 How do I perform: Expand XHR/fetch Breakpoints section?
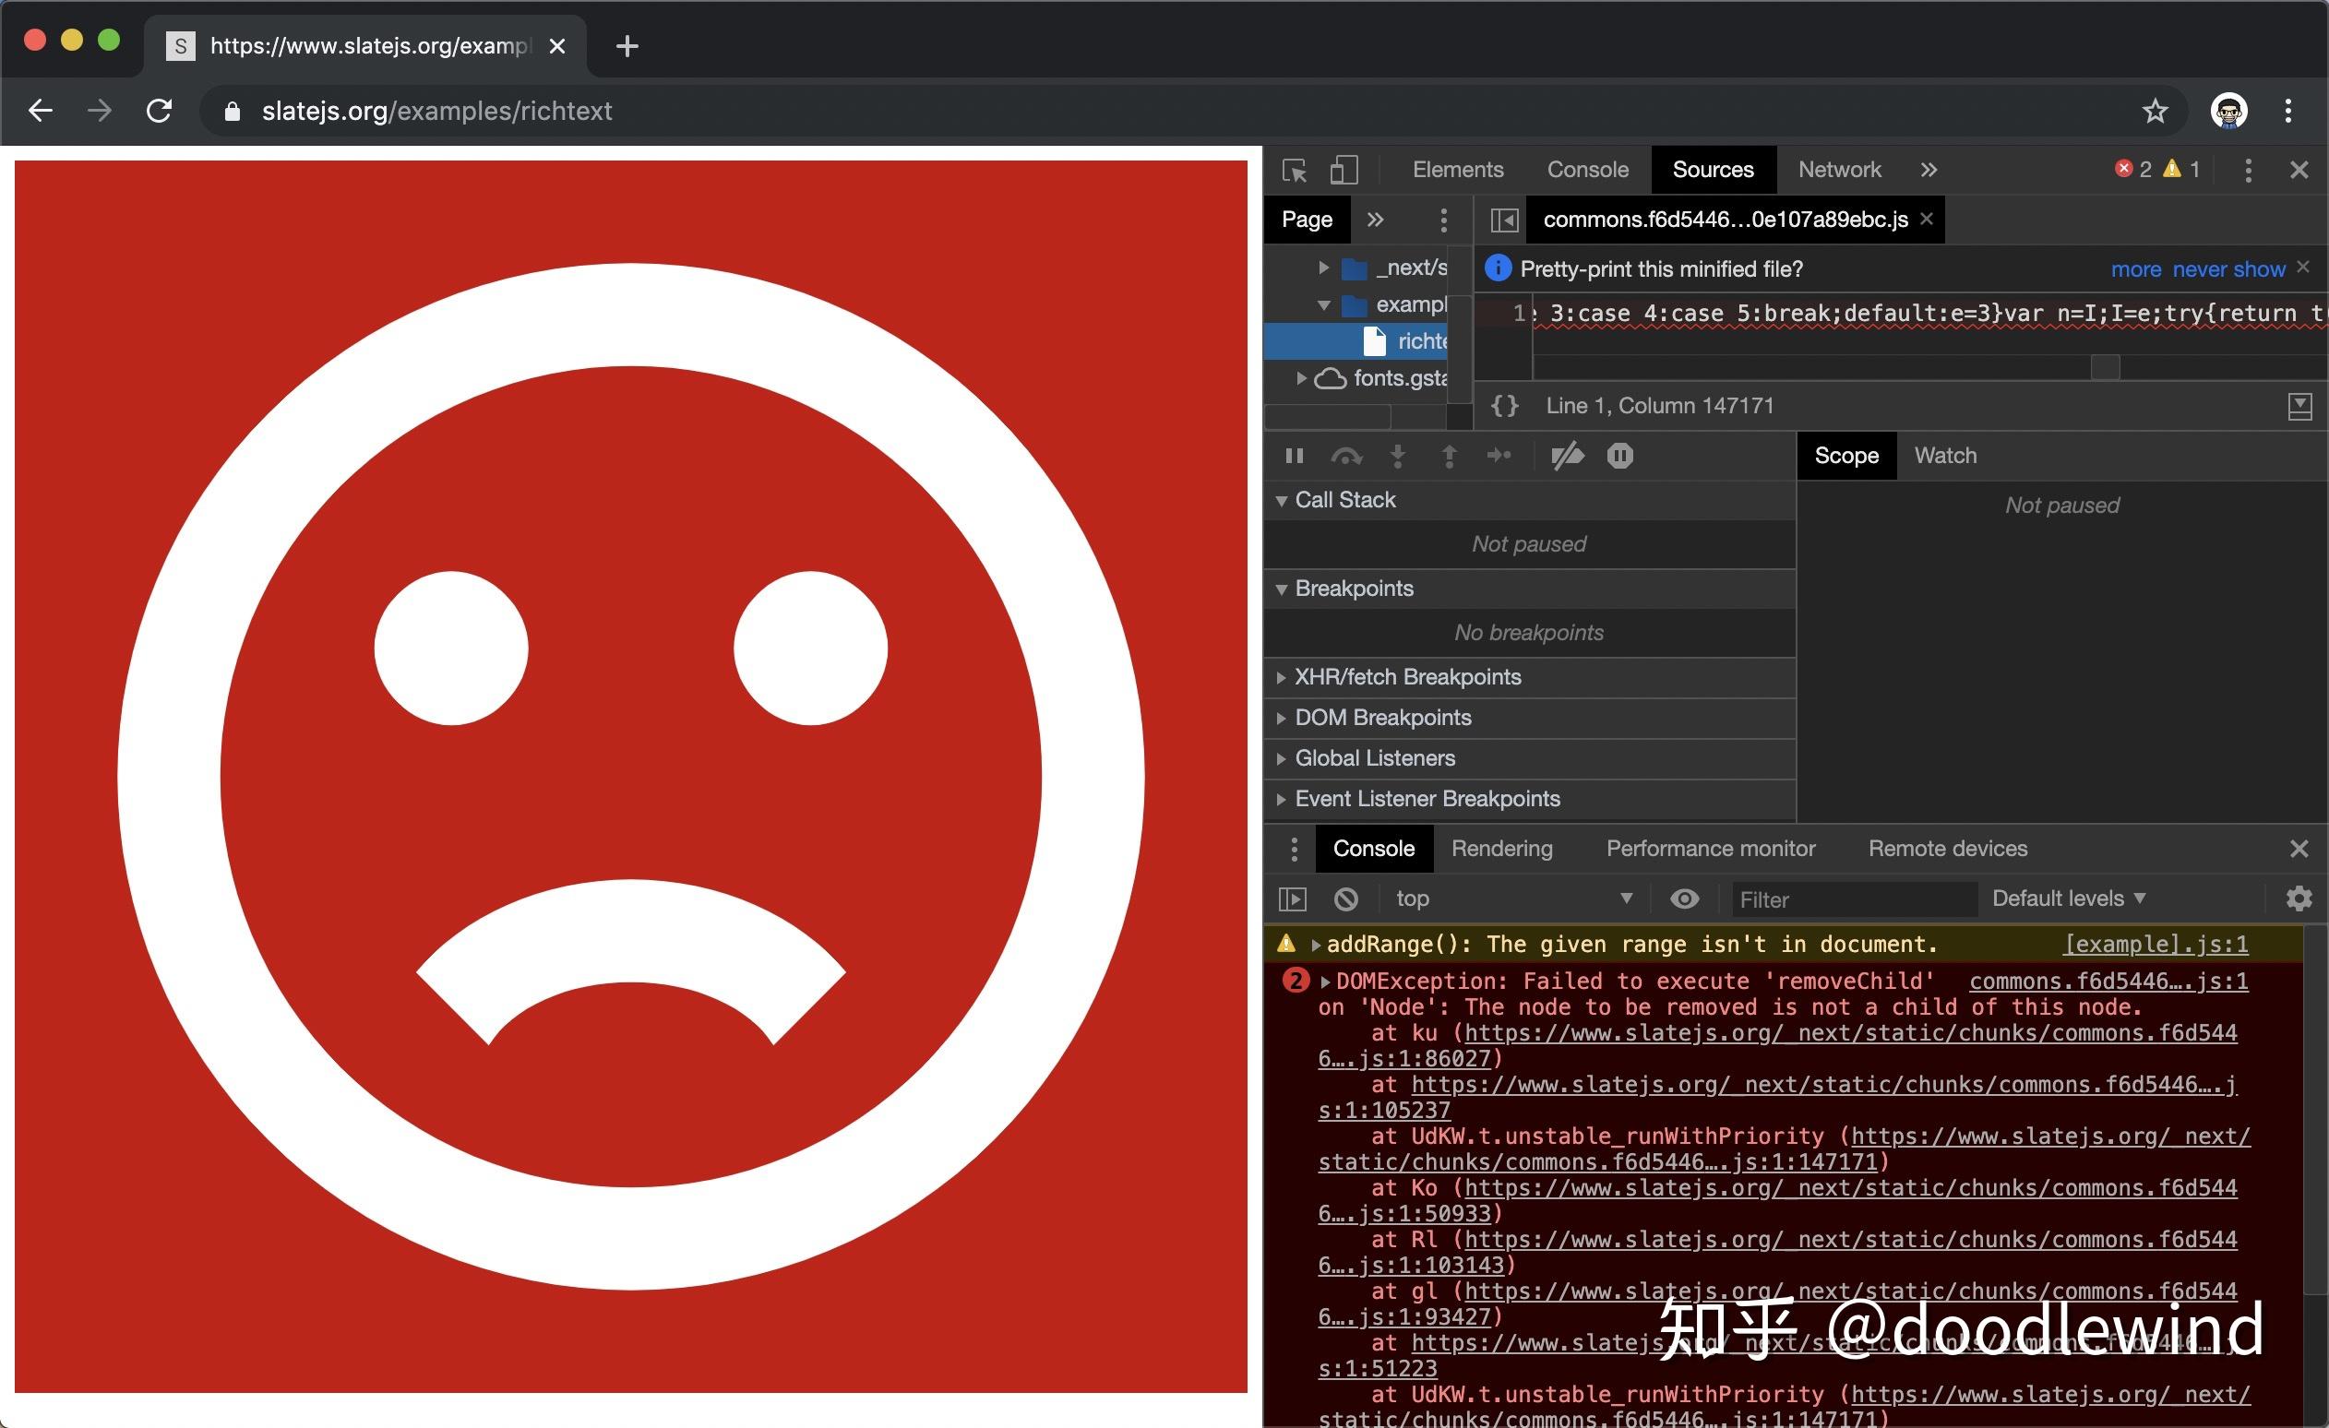1529,677
